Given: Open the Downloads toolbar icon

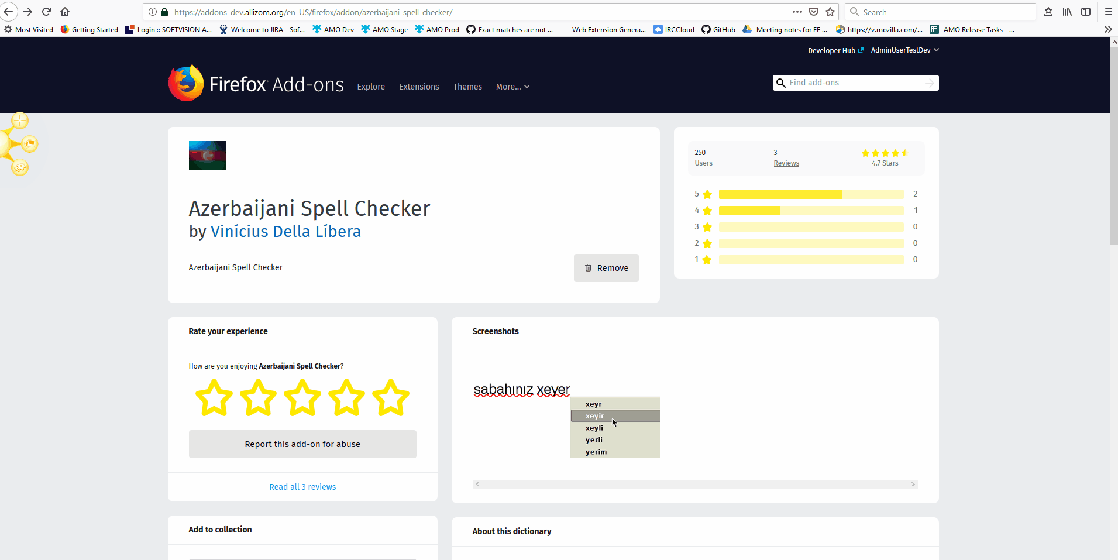Looking at the screenshot, I should coord(1048,12).
